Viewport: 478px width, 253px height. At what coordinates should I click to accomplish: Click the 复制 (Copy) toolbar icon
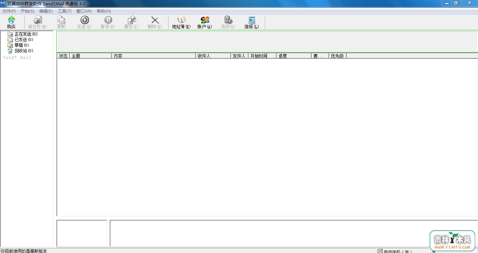click(x=61, y=22)
